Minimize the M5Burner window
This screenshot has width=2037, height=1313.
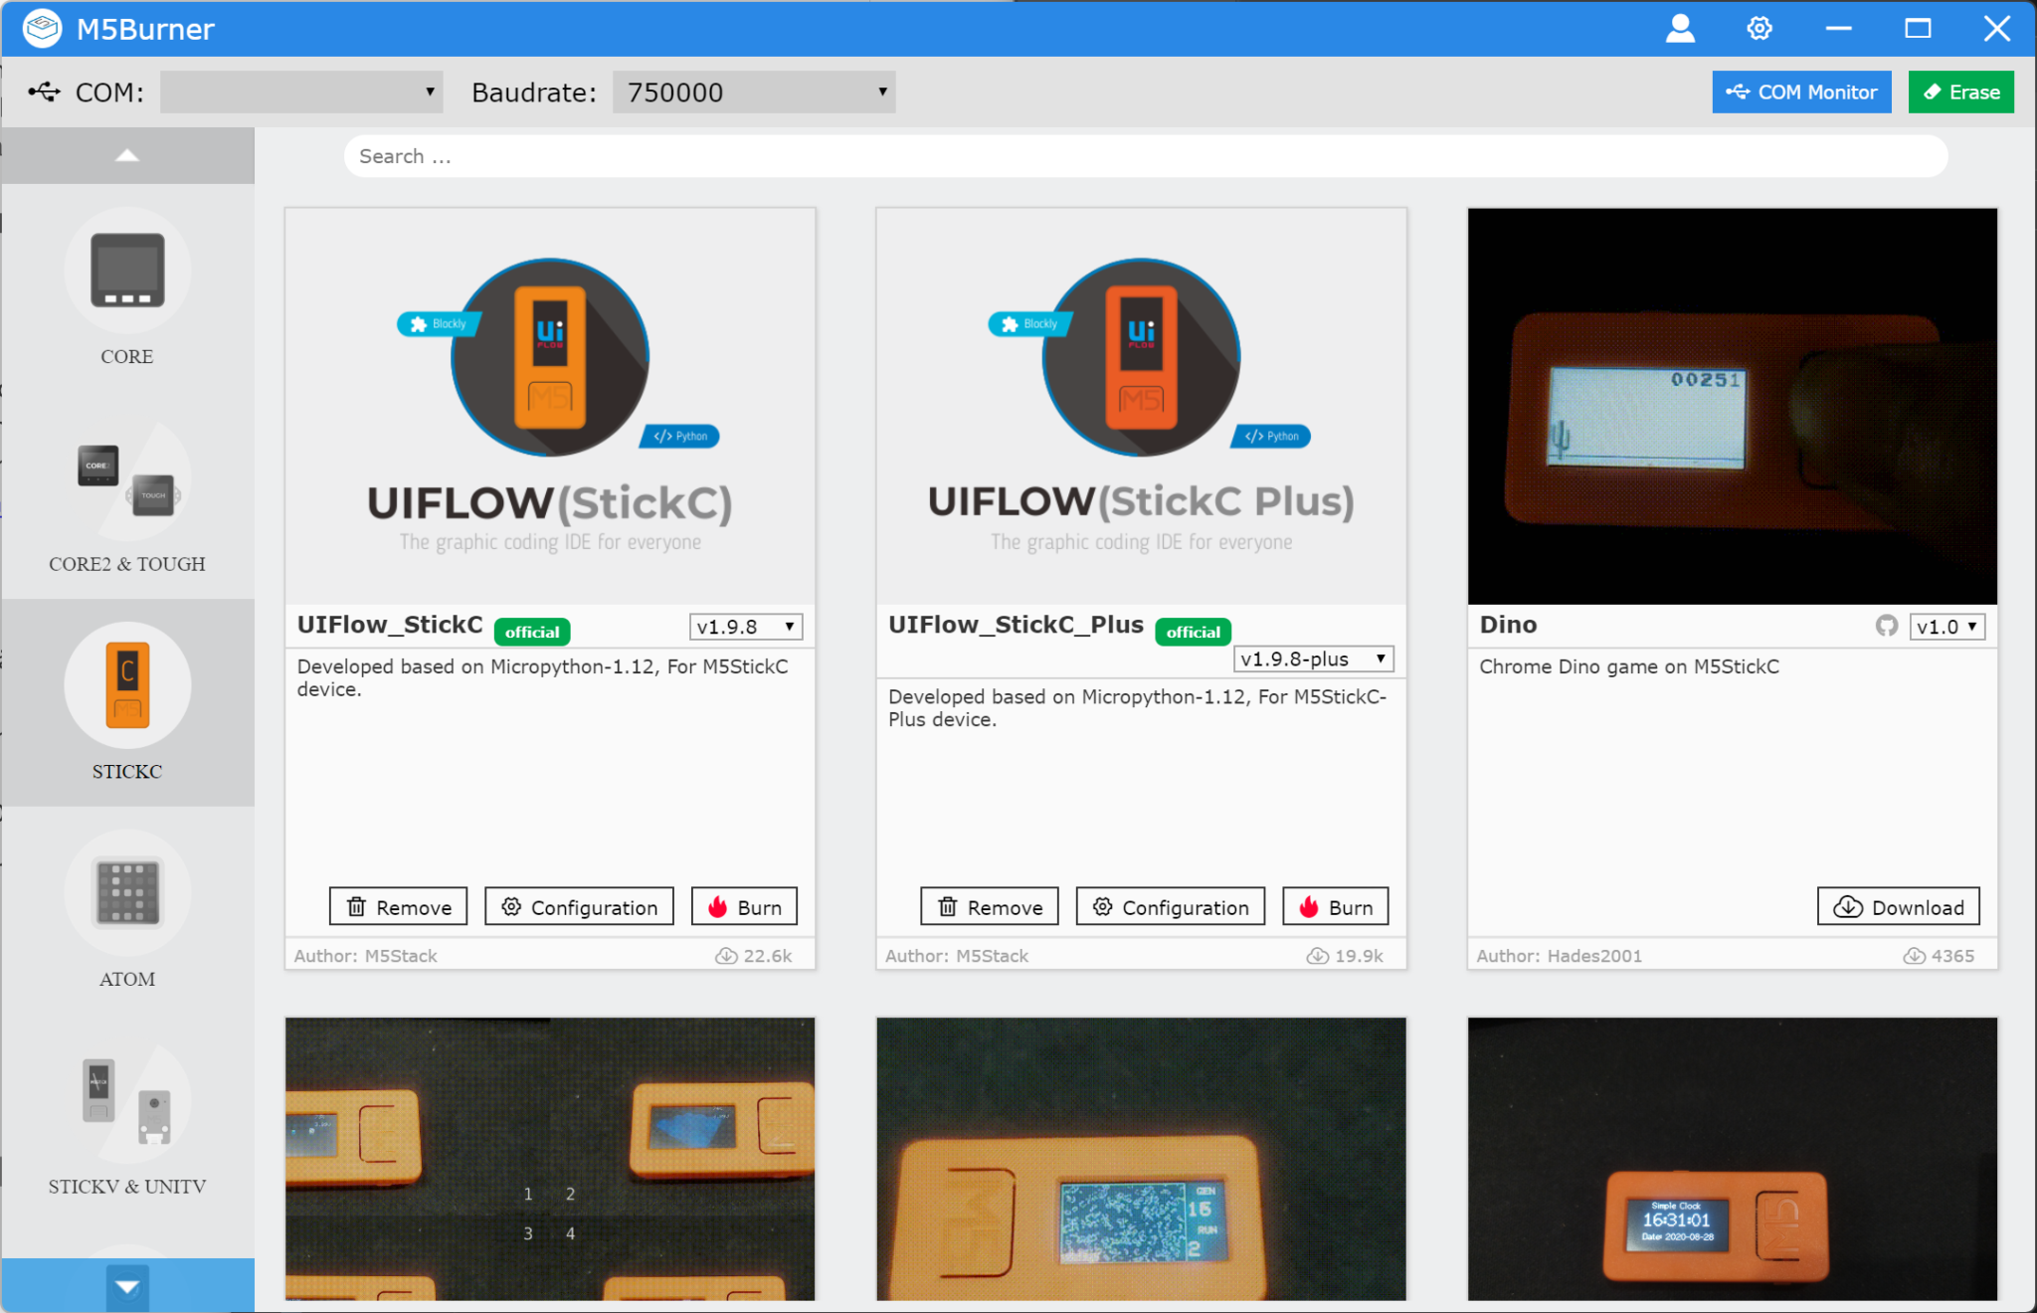tap(1838, 29)
